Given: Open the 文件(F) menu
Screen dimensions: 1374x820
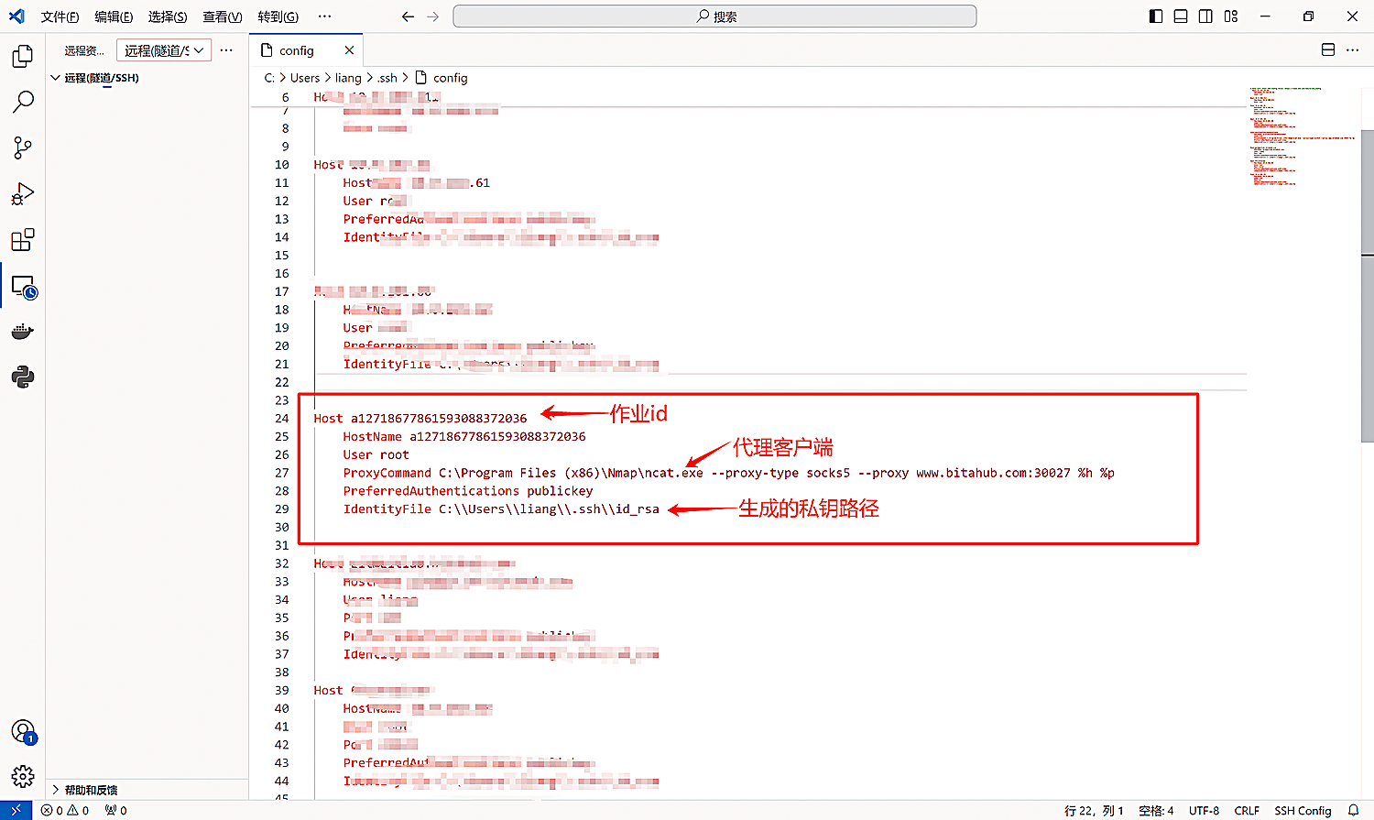Looking at the screenshot, I should pyautogui.click(x=60, y=16).
